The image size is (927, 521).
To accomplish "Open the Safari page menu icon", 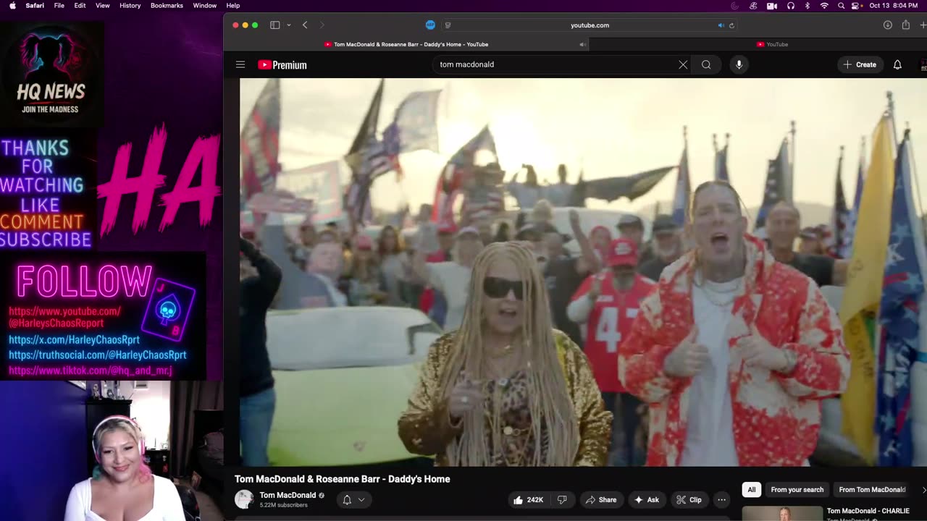I will (x=448, y=25).
